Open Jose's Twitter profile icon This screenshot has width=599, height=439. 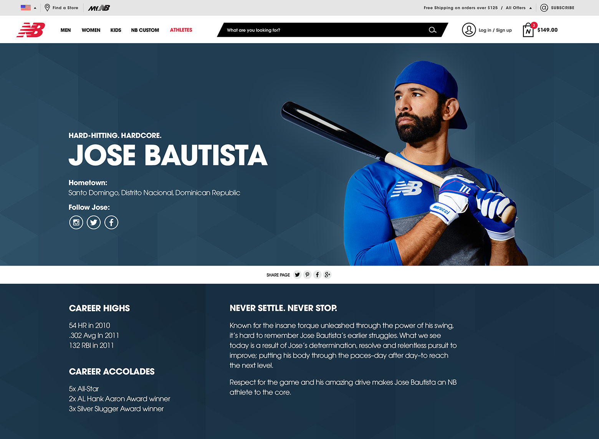[94, 222]
